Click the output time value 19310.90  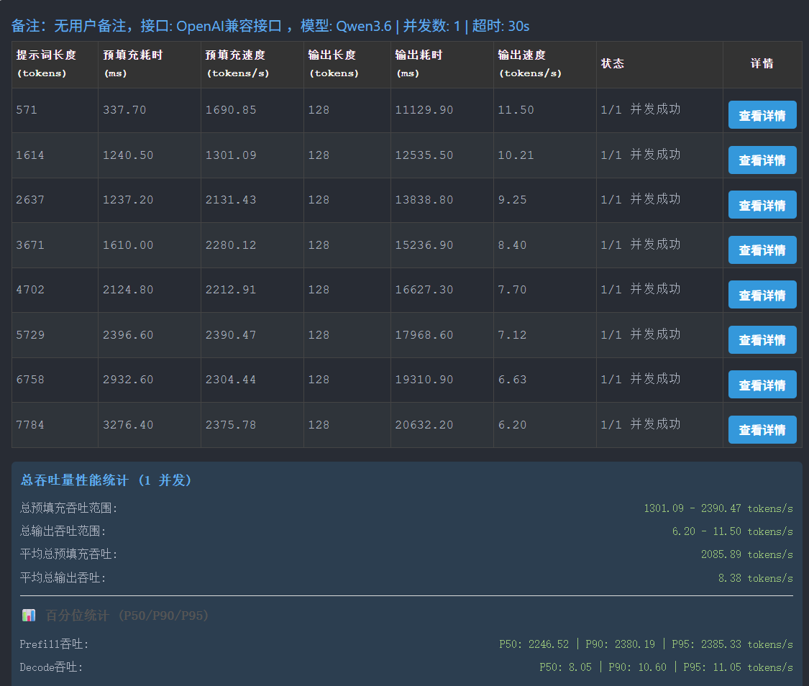(424, 379)
